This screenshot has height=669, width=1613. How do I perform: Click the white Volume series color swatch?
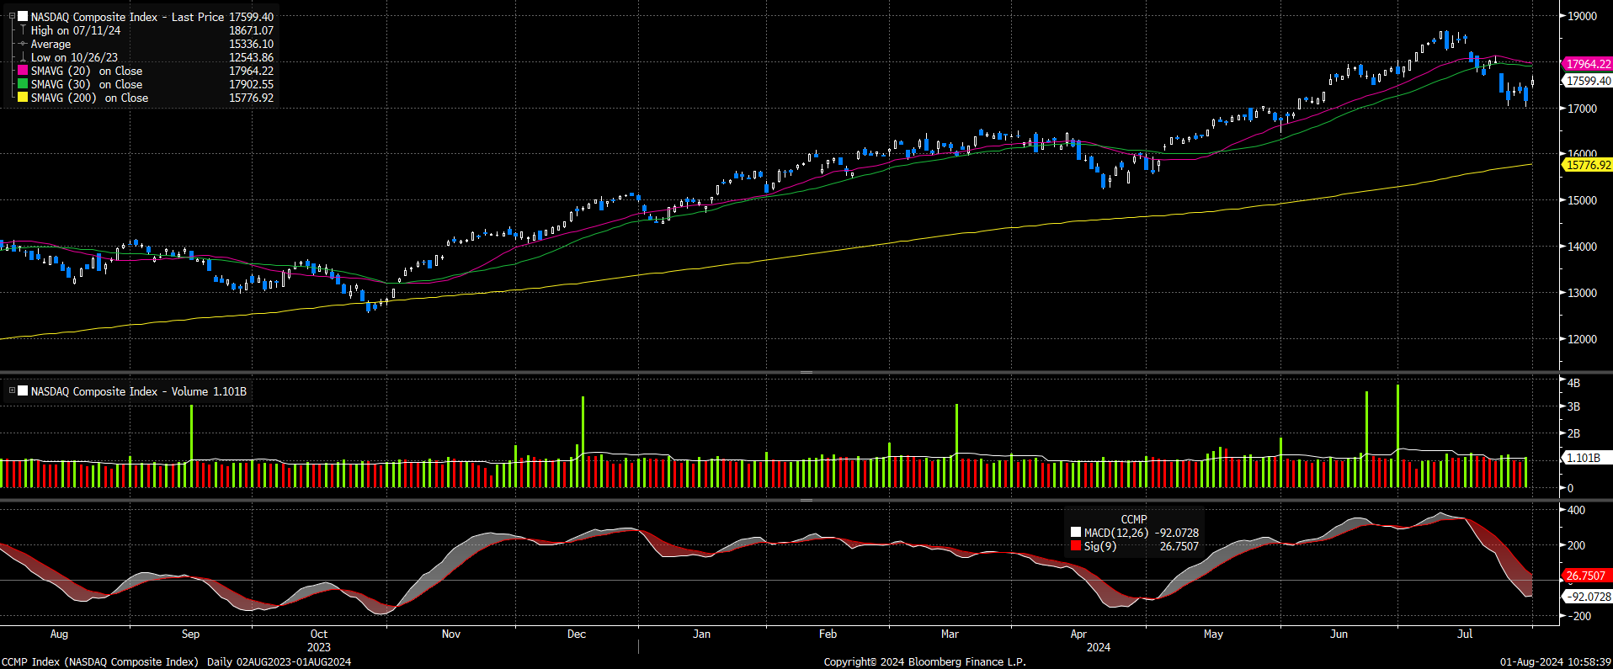24,391
